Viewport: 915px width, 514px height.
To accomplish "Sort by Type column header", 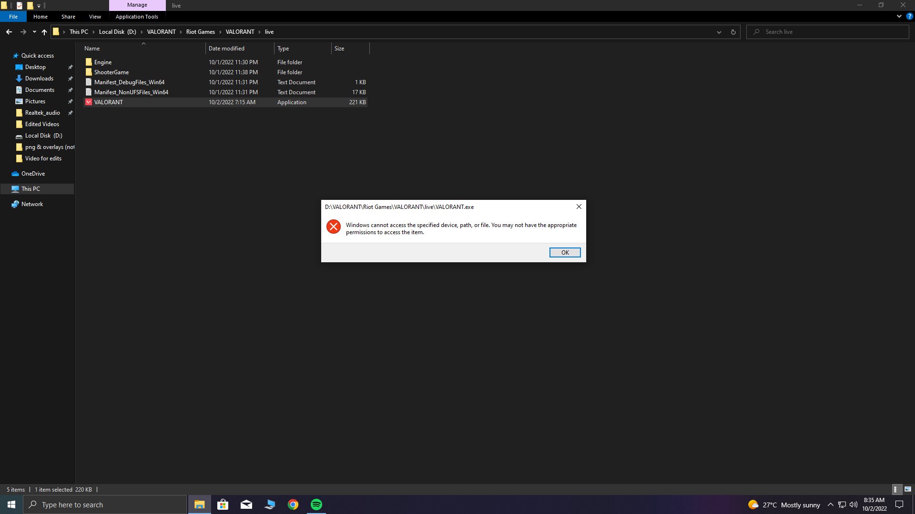I will (303, 49).
